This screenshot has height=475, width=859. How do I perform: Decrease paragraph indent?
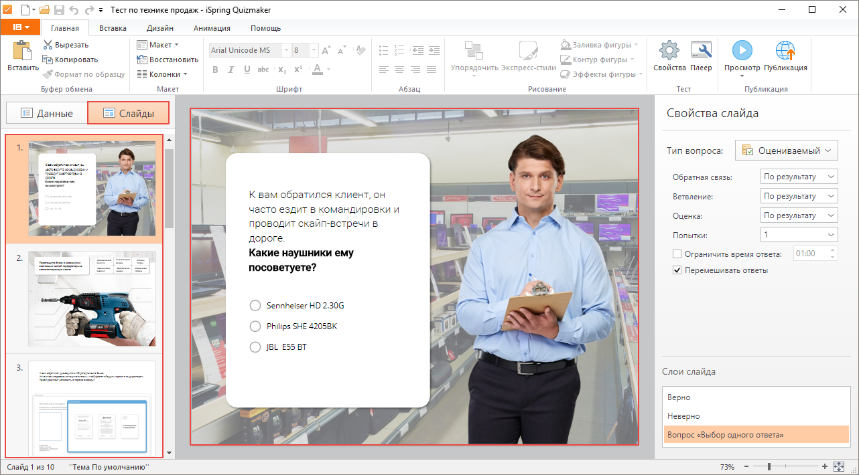tap(418, 50)
